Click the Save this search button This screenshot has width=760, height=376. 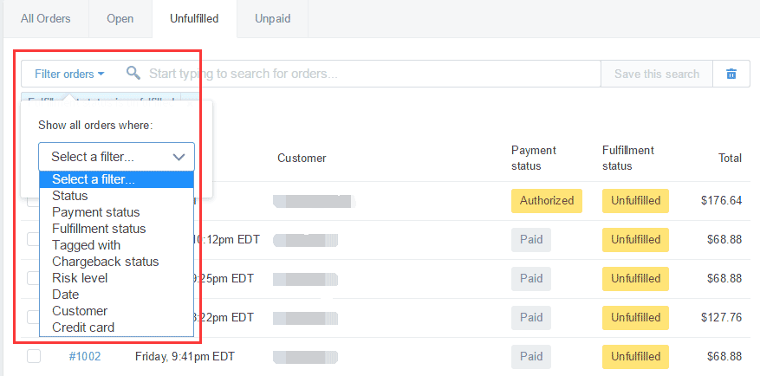coord(656,74)
